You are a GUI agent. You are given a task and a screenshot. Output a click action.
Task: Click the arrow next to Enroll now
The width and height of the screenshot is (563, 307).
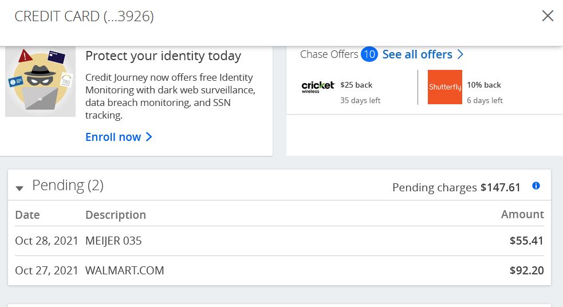point(149,137)
